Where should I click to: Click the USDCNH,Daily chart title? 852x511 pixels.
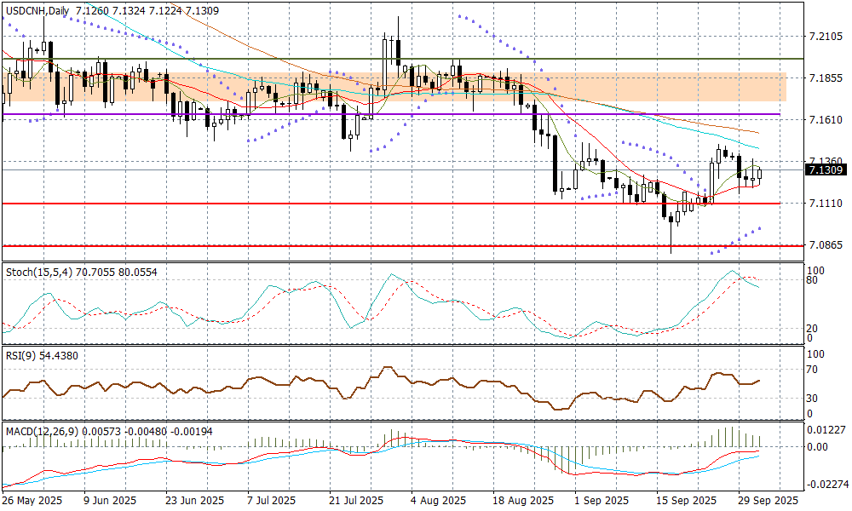tap(37, 11)
